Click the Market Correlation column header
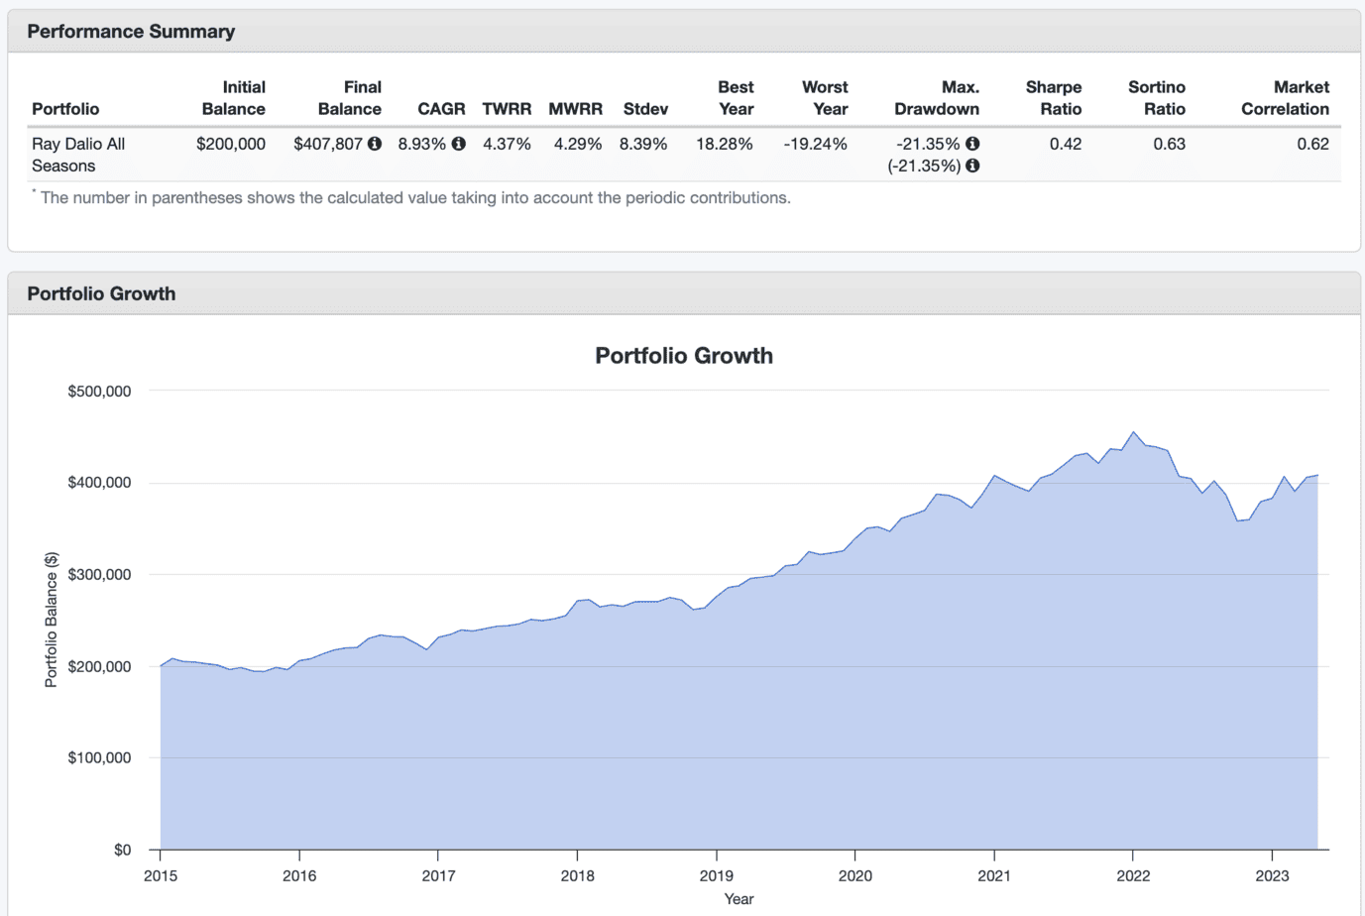 click(1286, 98)
